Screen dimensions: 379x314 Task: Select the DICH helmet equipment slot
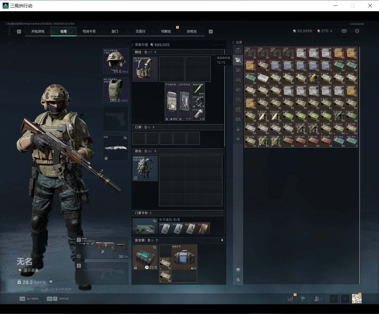click(115, 61)
